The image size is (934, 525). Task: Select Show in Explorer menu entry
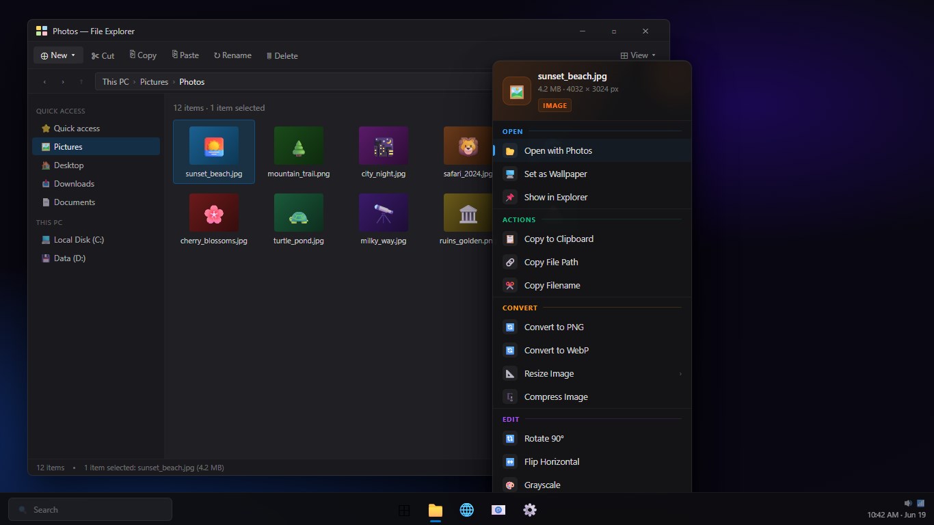(592, 198)
